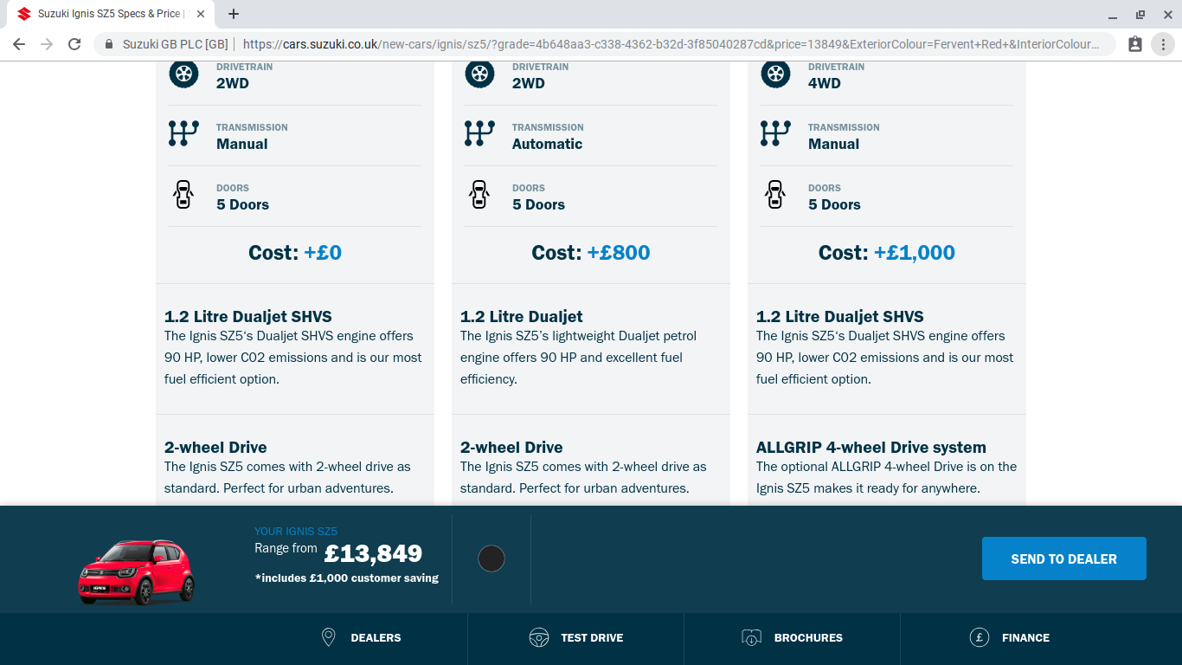Click the Brochures download icon
This screenshot has height=665, width=1182.
pyautogui.click(x=751, y=637)
